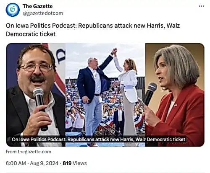Open The Gazette profile avatar
This screenshot has height=173, width=210.
[x=13, y=10]
